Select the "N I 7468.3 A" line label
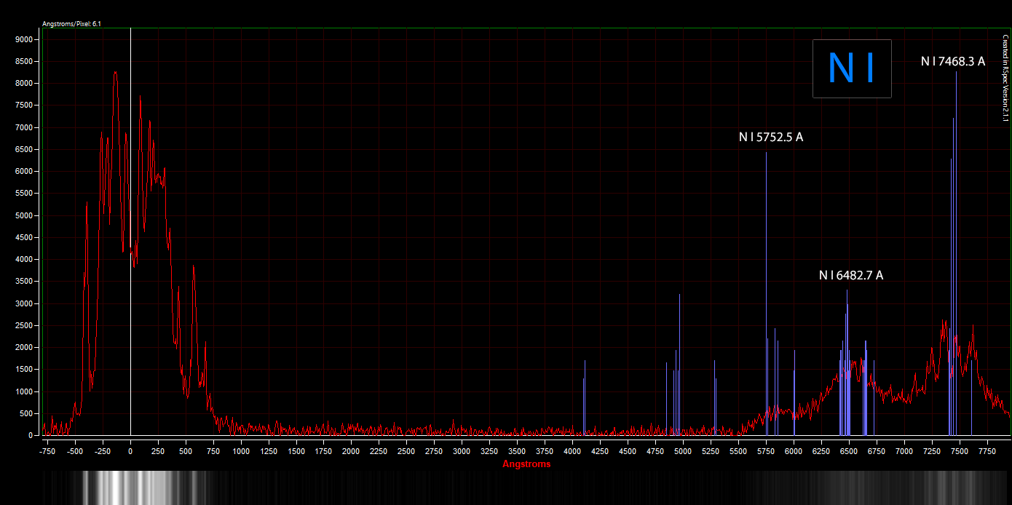 coord(952,62)
